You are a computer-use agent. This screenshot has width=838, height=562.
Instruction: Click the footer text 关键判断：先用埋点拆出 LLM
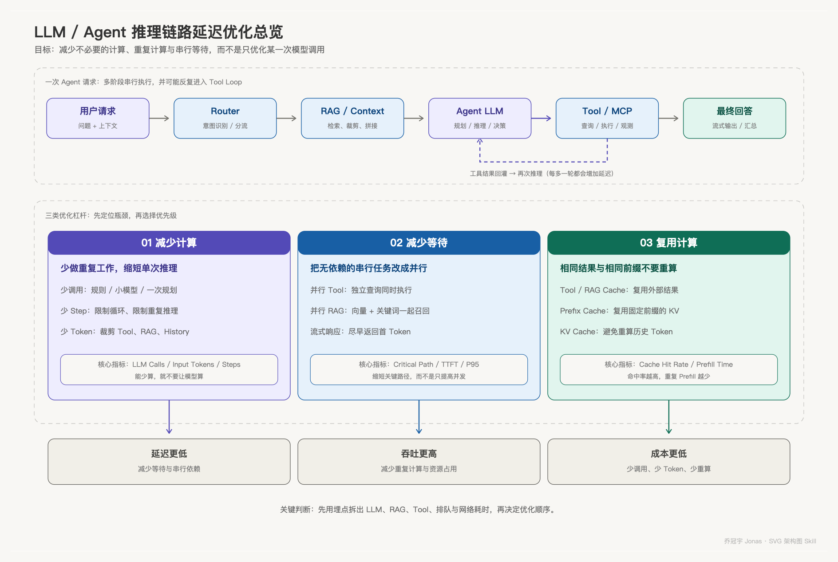(x=418, y=510)
